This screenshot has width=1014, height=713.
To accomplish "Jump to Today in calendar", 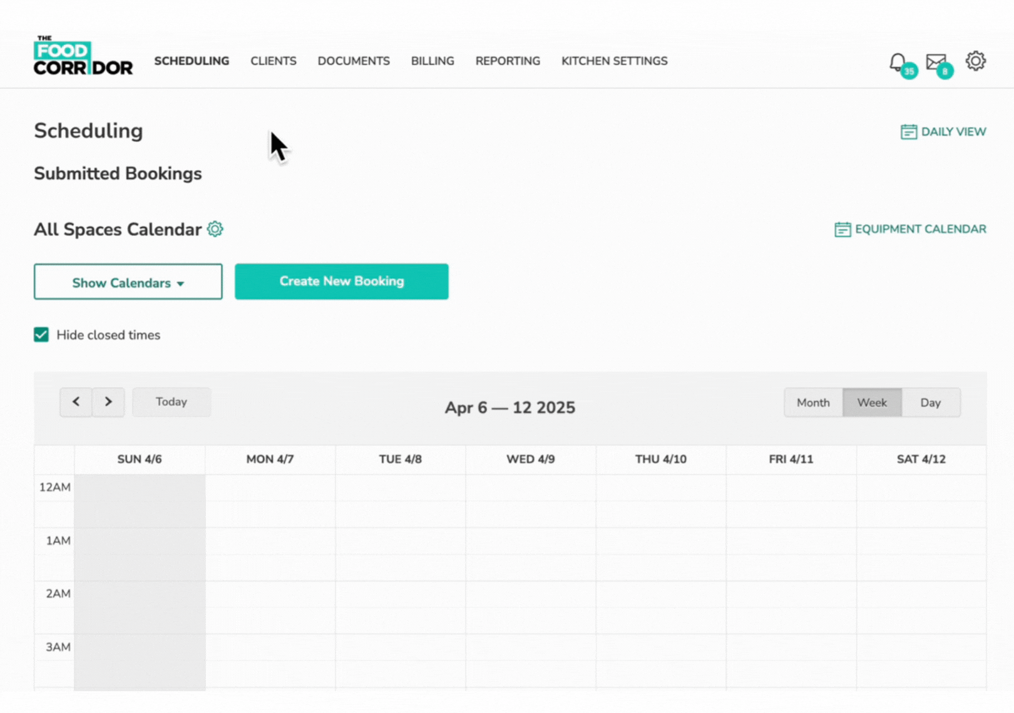I will pos(171,402).
